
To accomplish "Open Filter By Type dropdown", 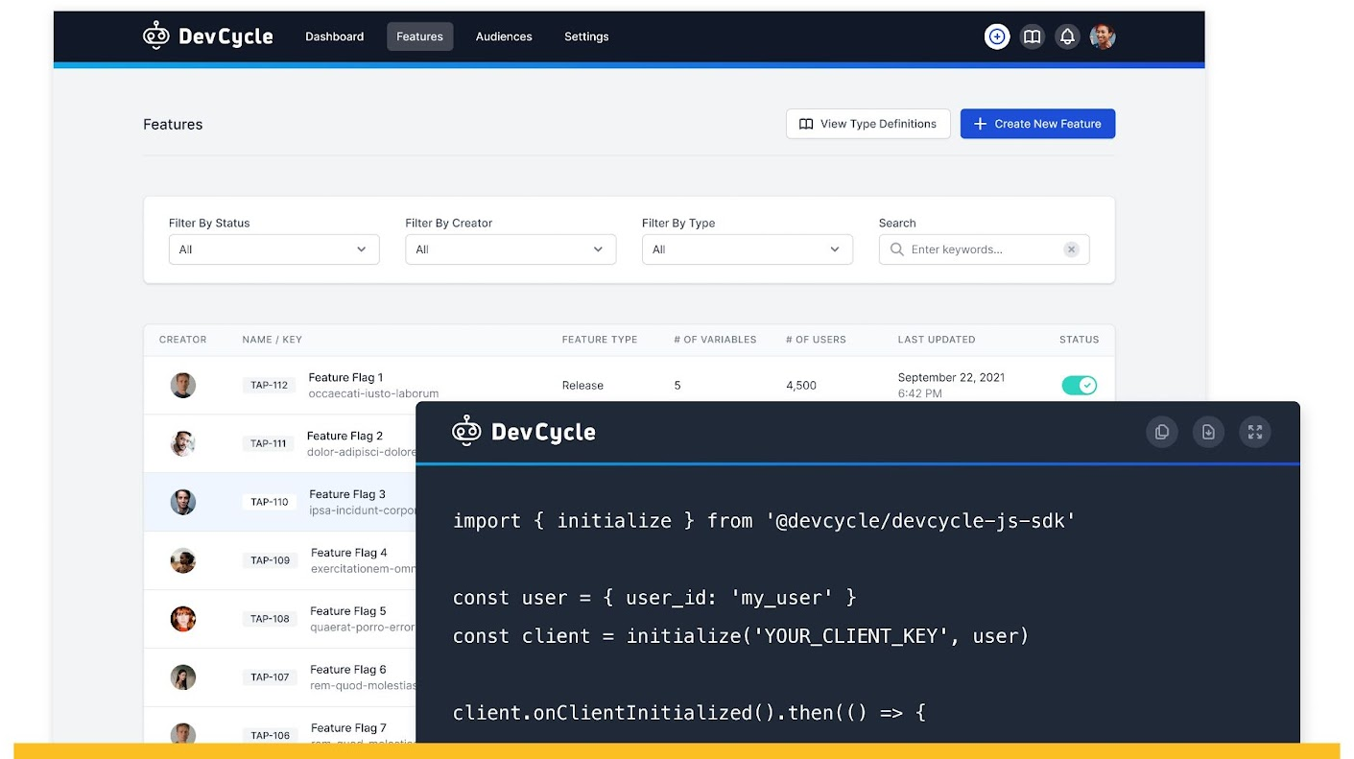I will [x=748, y=249].
